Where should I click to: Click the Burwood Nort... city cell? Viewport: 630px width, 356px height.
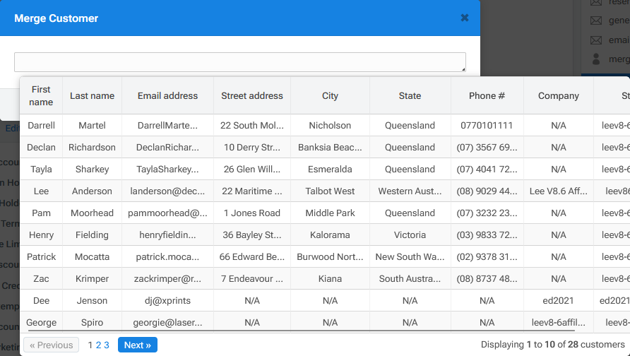pyautogui.click(x=330, y=256)
